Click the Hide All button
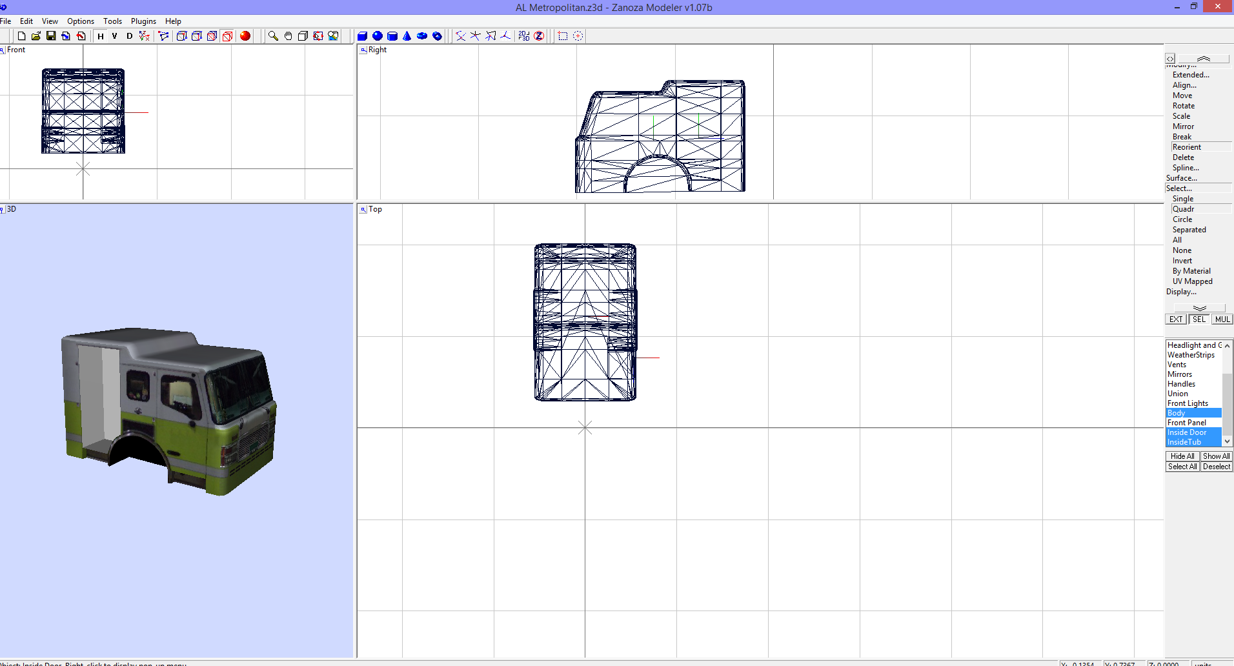Viewport: 1234px width, 666px height. pos(1181,456)
